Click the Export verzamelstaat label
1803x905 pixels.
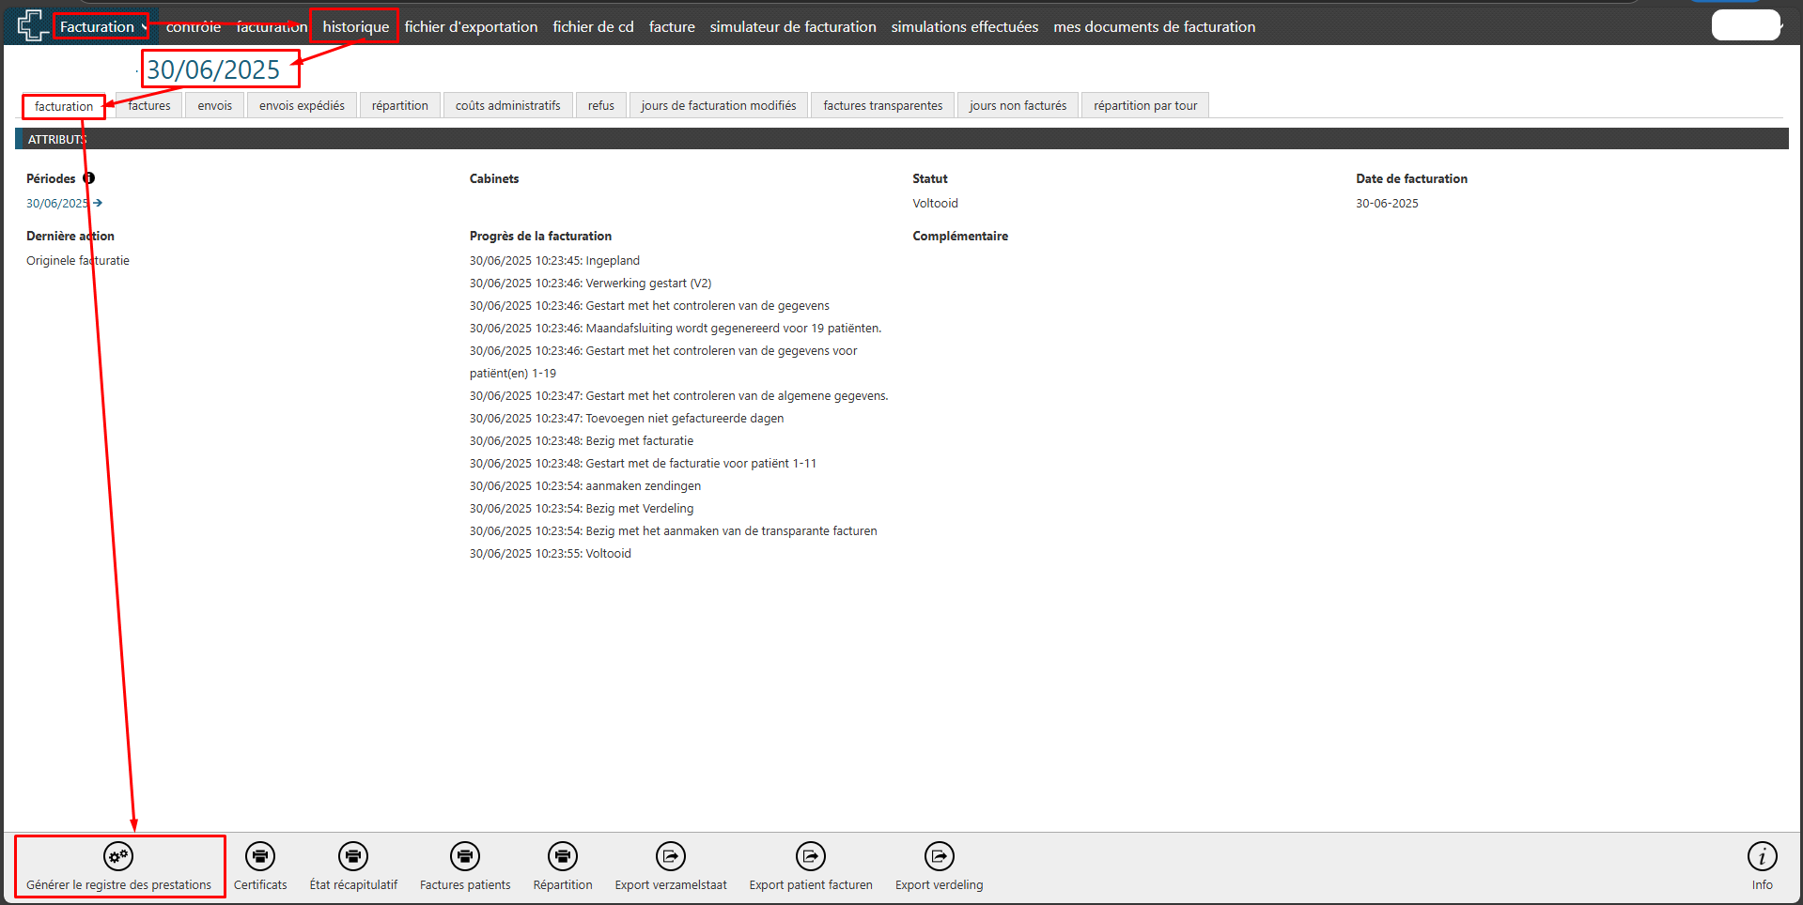click(671, 884)
